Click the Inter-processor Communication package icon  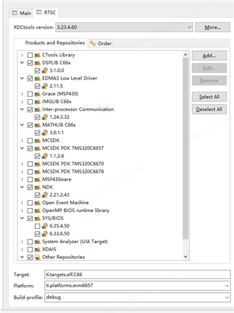(37, 110)
